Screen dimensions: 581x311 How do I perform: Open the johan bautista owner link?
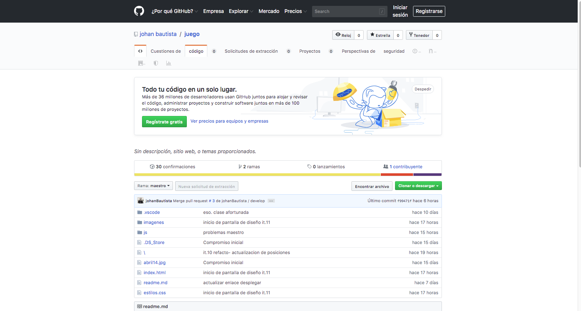pos(158,34)
